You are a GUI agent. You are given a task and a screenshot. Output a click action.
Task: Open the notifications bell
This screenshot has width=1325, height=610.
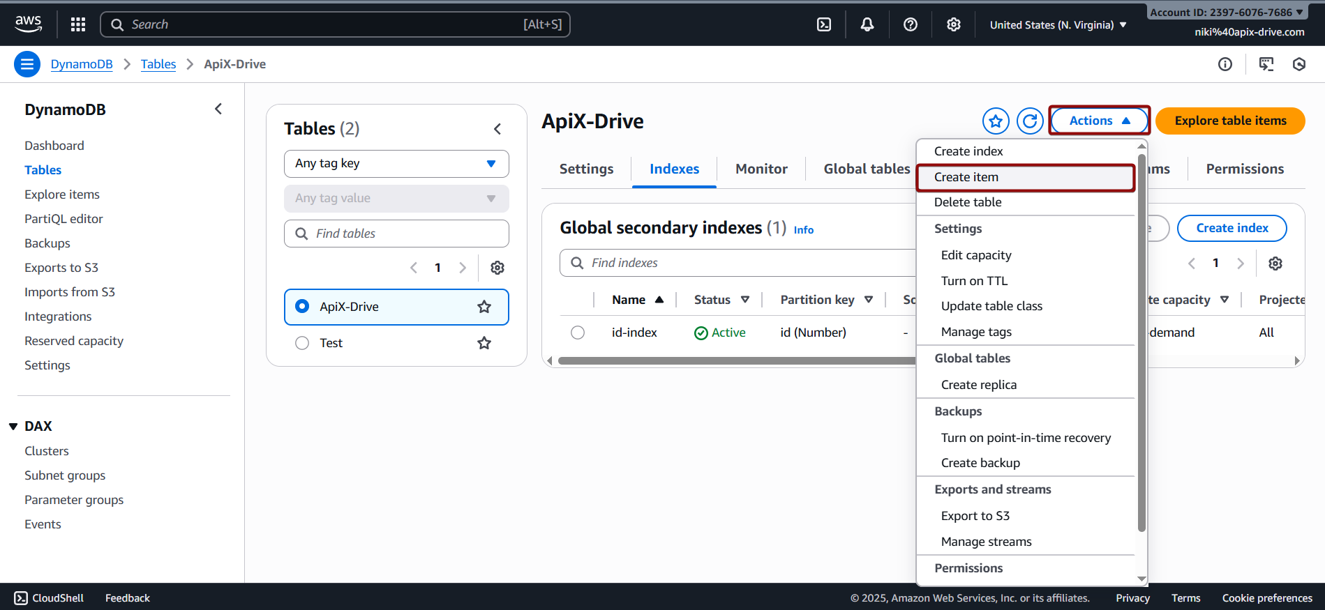click(x=867, y=24)
